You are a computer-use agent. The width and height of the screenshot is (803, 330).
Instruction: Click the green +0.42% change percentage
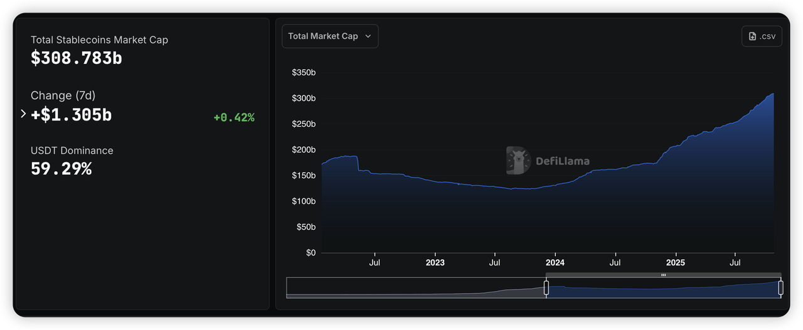coord(233,117)
